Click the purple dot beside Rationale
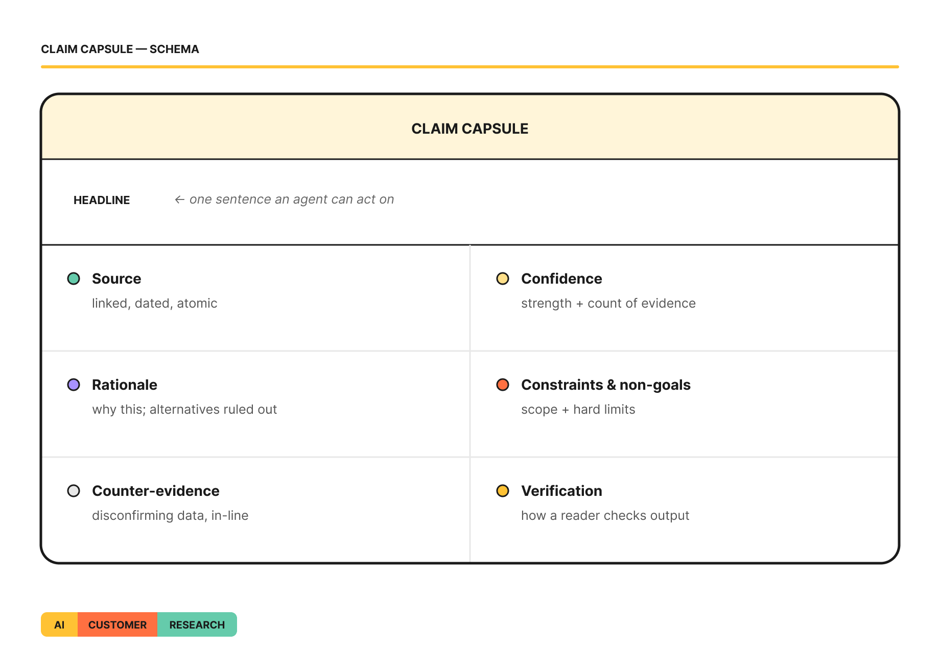Viewport: 940px width, 653px height. tap(74, 385)
